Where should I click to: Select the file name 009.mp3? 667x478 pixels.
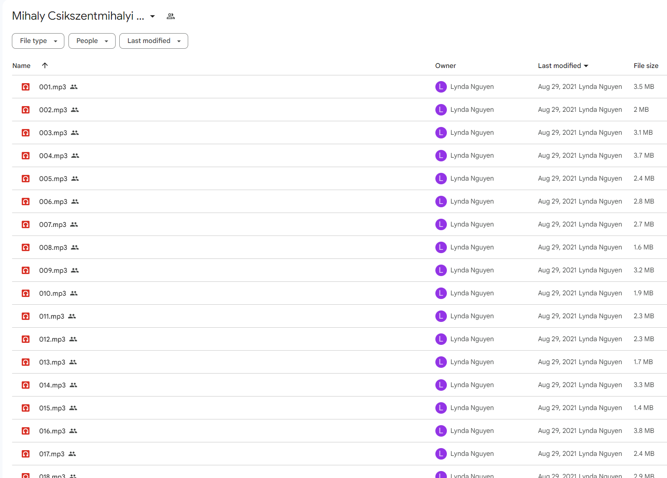click(x=53, y=270)
